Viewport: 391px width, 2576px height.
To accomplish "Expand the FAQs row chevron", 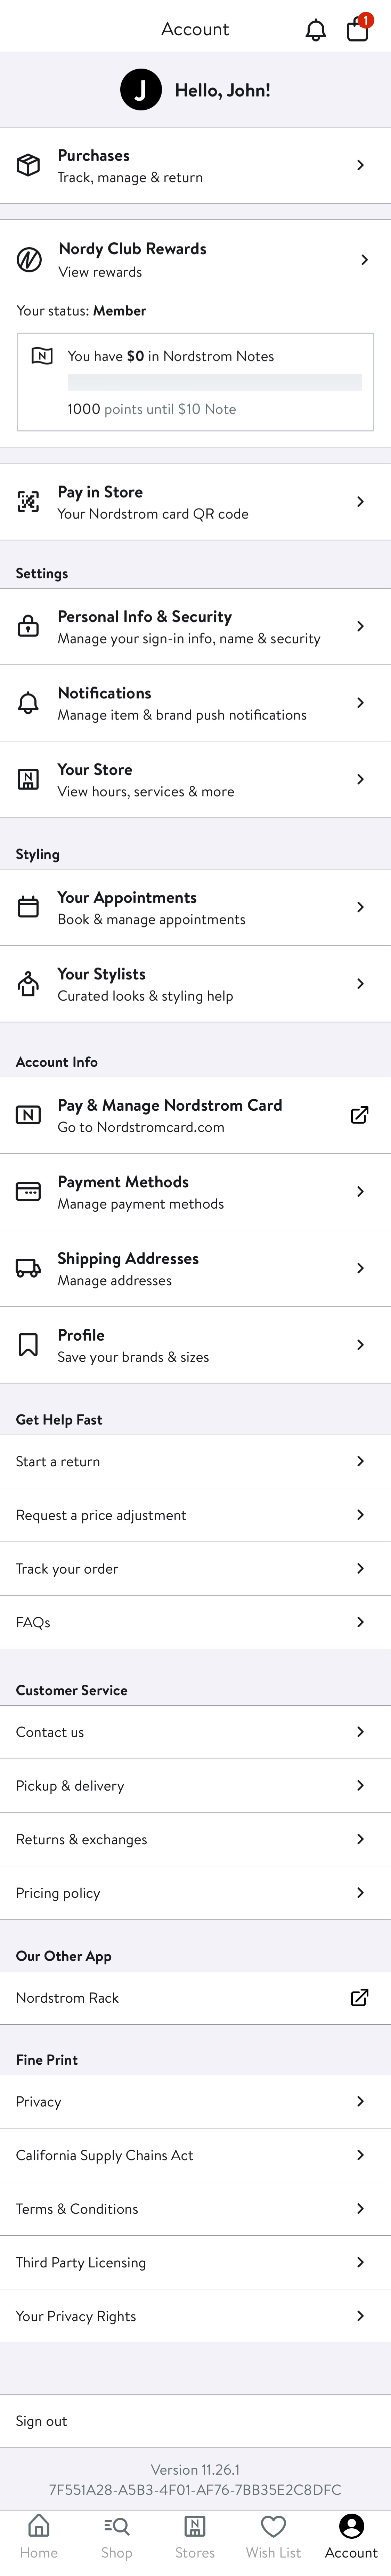I will (361, 1622).
